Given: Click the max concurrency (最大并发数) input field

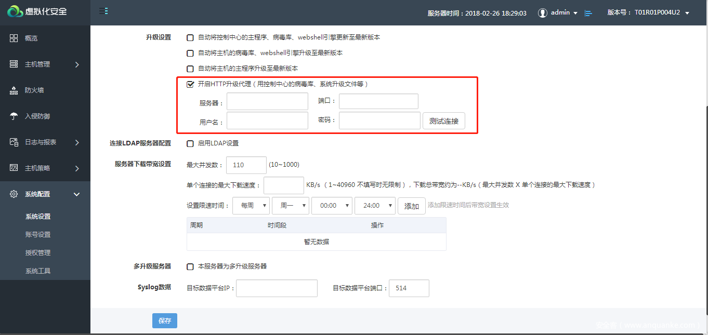Looking at the screenshot, I should pyautogui.click(x=246, y=165).
